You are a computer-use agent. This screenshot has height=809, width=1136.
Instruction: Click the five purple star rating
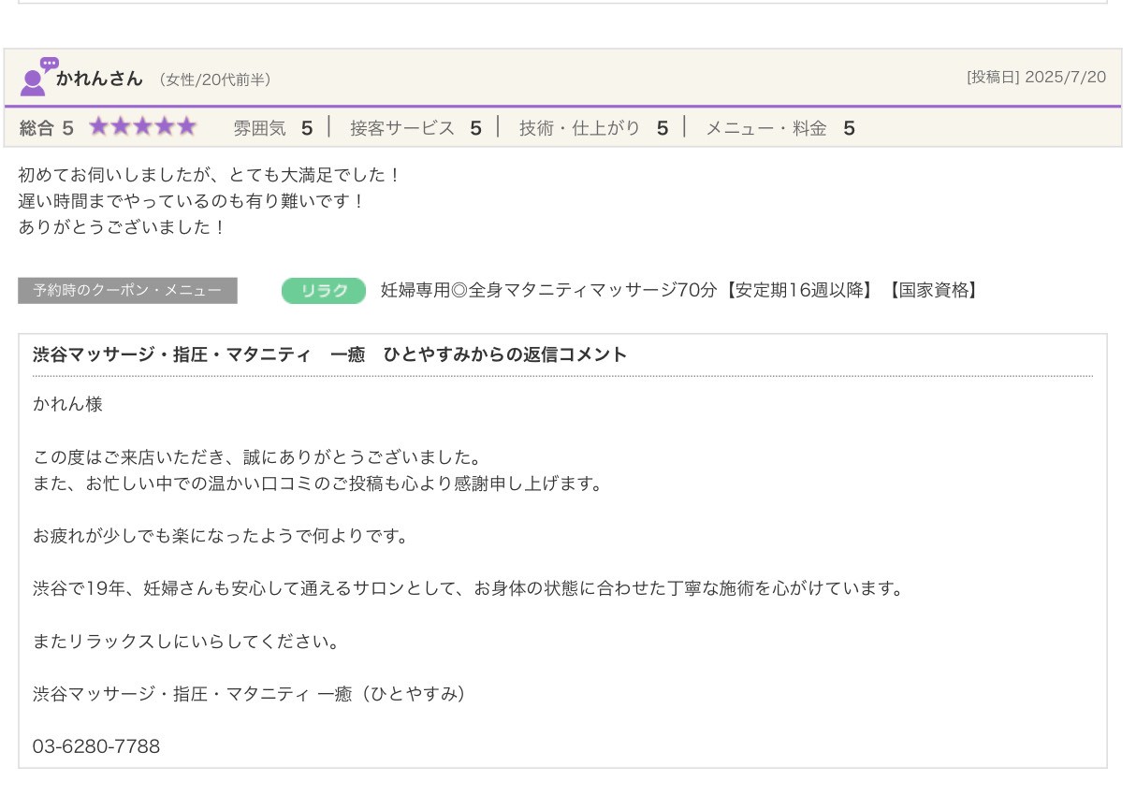[142, 127]
